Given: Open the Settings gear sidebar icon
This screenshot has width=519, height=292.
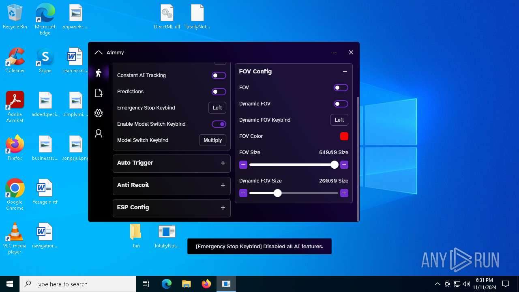Looking at the screenshot, I should [x=99, y=113].
